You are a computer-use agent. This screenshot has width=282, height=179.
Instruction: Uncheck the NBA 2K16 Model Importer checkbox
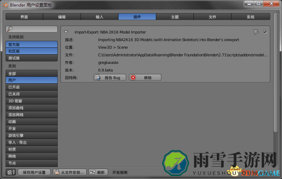pyautogui.click(x=265, y=32)
